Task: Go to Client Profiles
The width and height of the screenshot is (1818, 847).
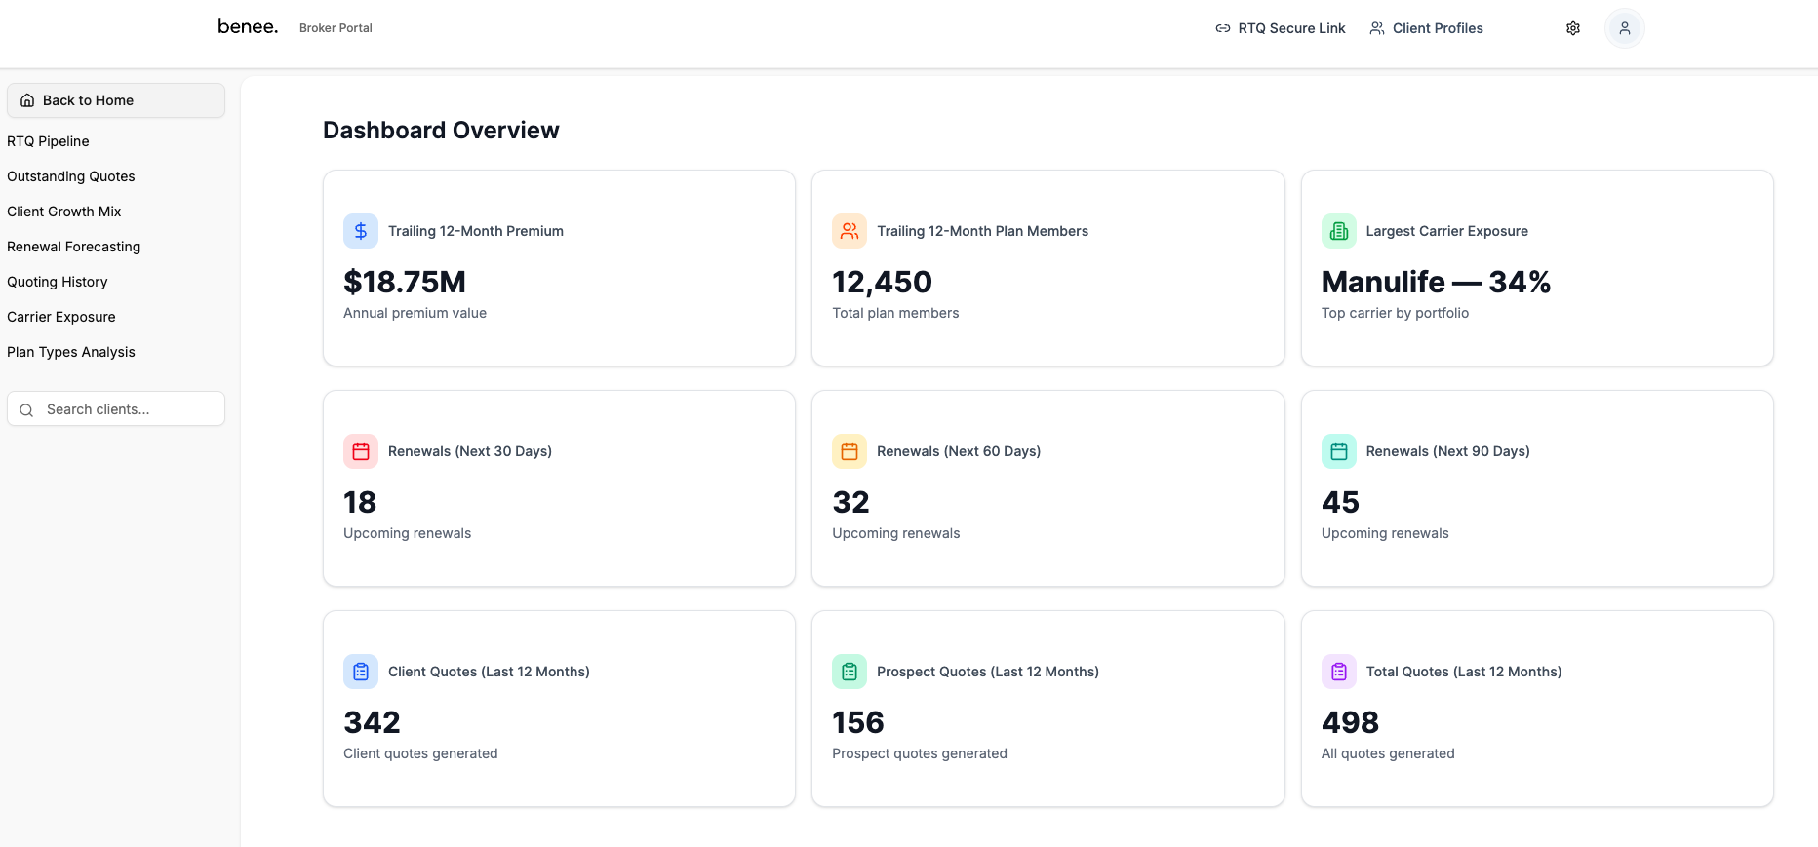Action: point(1426,28)
